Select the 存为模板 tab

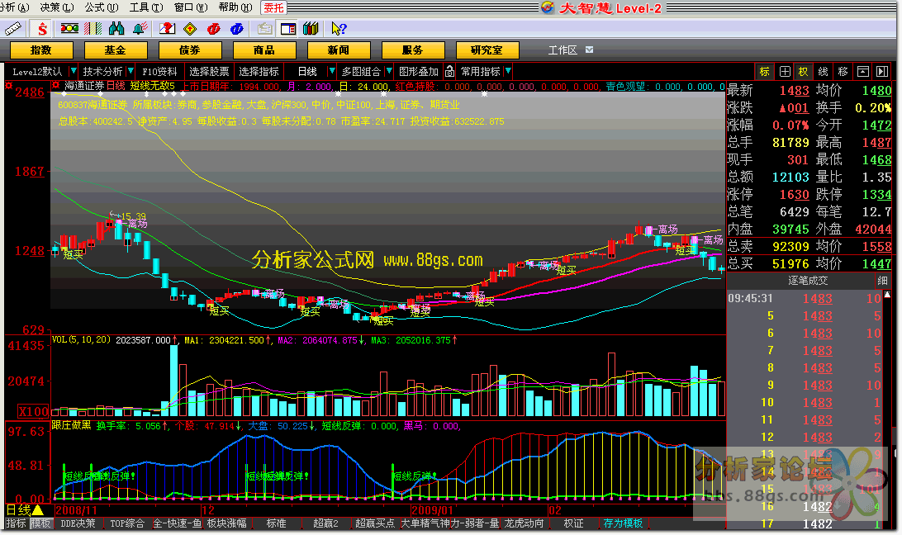623,523
